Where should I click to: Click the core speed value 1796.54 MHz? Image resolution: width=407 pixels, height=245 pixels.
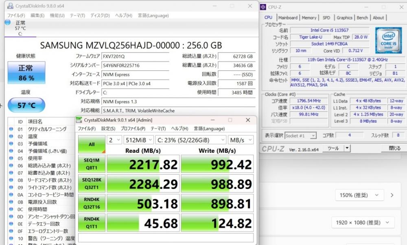(x=309, y=101)
